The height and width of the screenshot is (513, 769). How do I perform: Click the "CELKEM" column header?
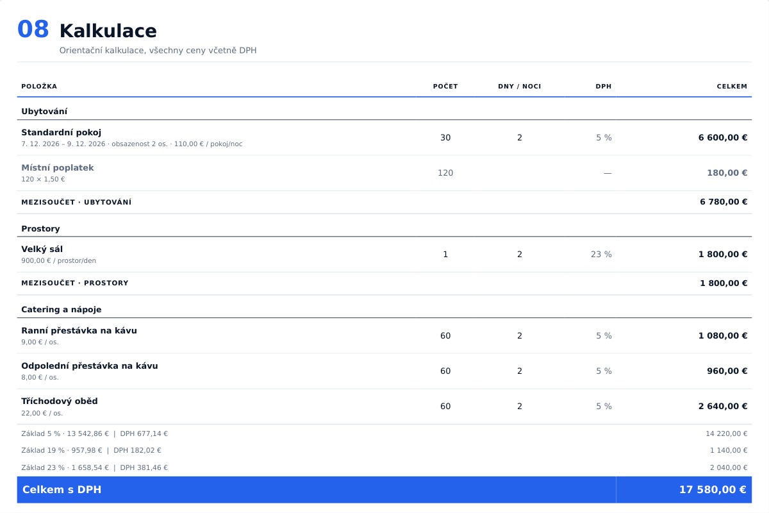click(x=732, y=87)
